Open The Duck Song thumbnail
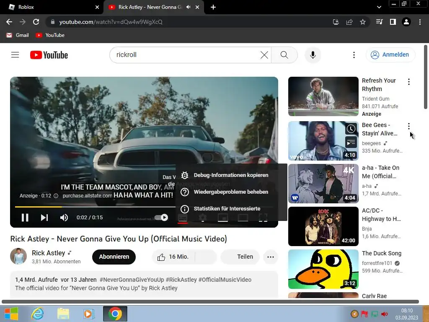The height and width of the screenshot is (322, 429). point(323,269)
